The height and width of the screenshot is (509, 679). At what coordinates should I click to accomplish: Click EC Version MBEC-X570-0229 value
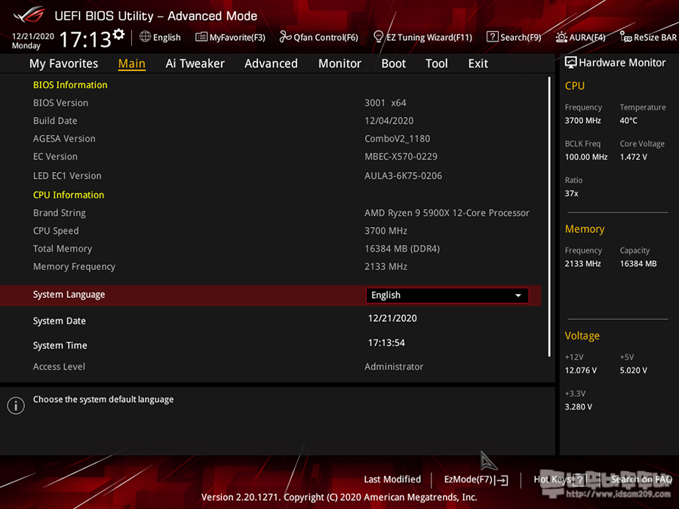point(401,157)
